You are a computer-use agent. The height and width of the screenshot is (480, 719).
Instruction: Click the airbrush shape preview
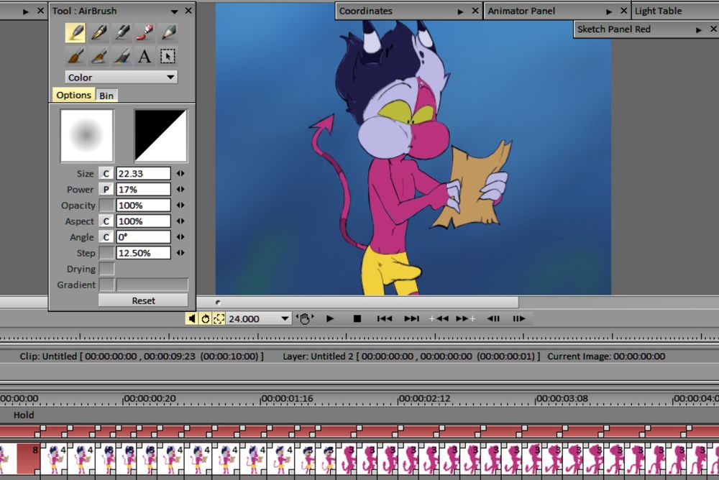click(x=87, y=136)
